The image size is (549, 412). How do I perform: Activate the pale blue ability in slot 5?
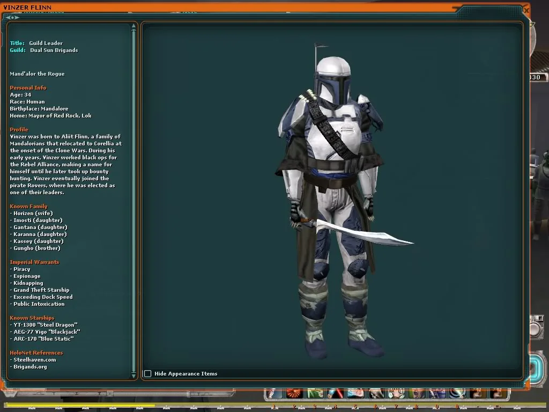point(356,394)
